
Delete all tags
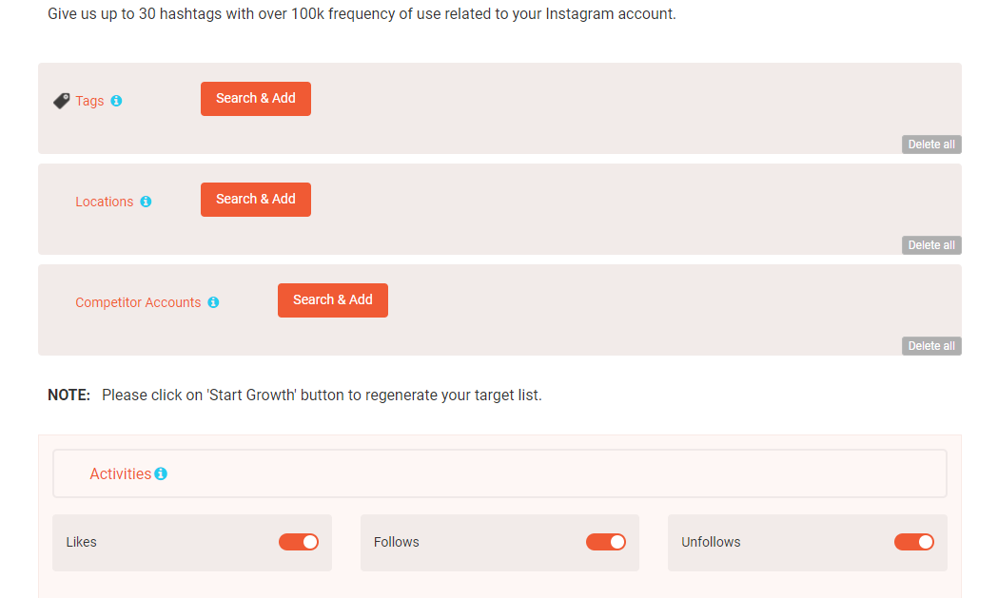931,145
